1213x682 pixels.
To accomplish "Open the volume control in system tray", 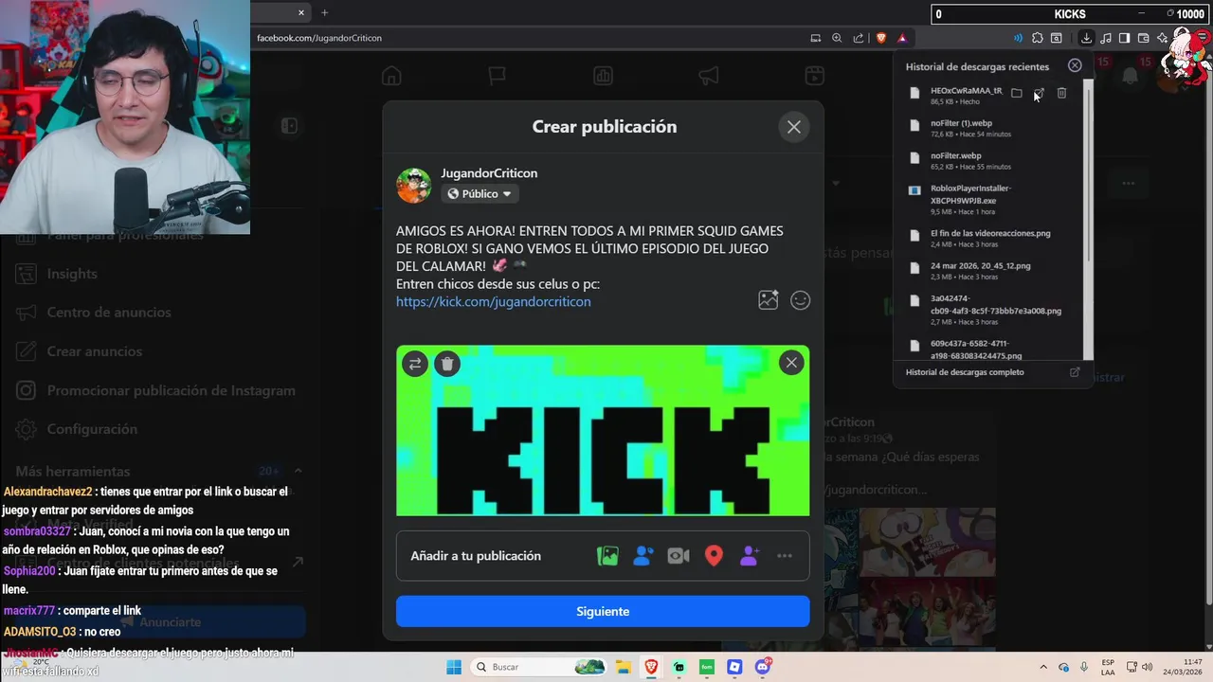I will (1148, 667).
